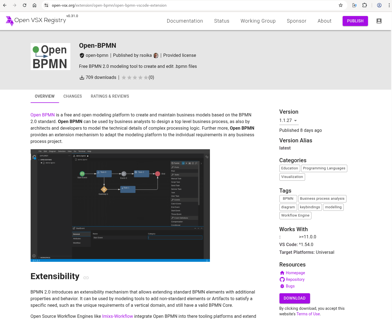Click rsoika publisher avatar
Image resolution: width=392 pixels, height=320 pixels.
click(x=156, y=55)
